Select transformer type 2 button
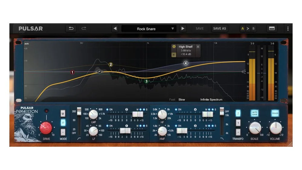The height and width of the screenshot is (170, 302). 238,113
